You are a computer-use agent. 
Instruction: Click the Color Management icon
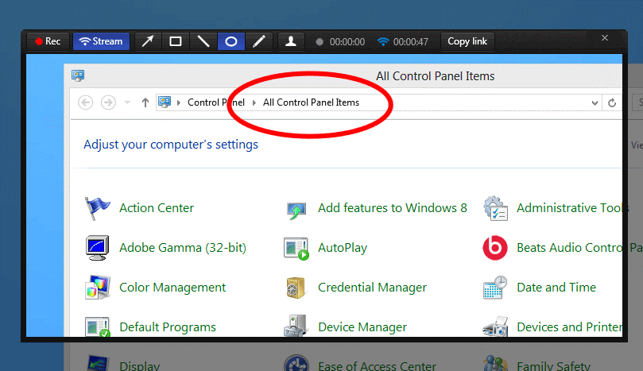[97, 287]
